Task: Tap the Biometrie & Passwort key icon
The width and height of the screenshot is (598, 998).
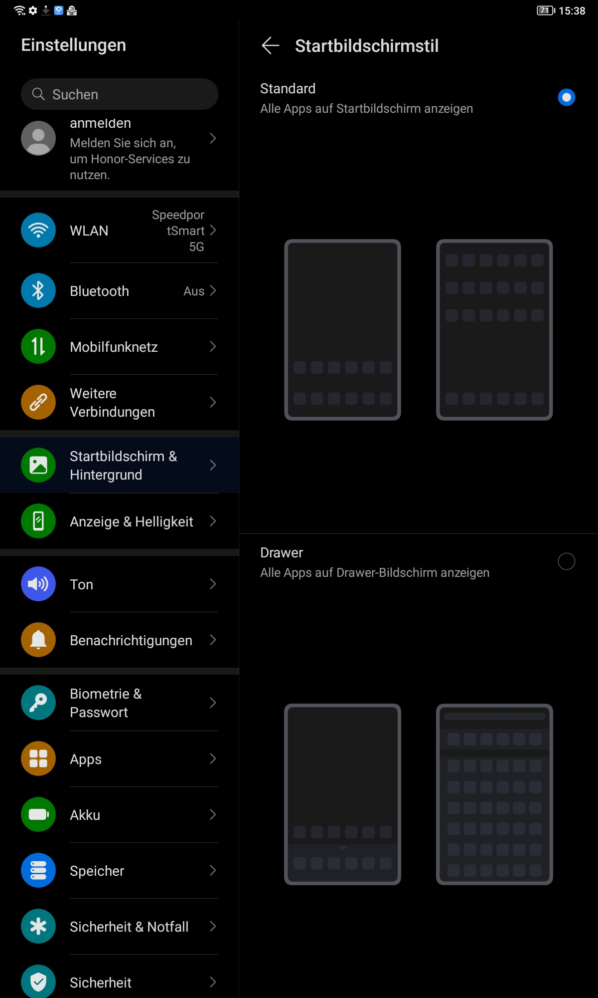Action: click(38, 703)
